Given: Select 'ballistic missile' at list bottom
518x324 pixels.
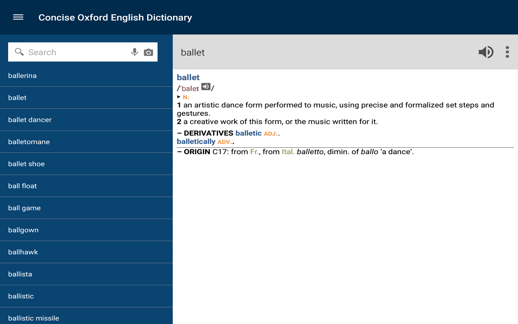Looking at the screenshot, I should point(34,318).
